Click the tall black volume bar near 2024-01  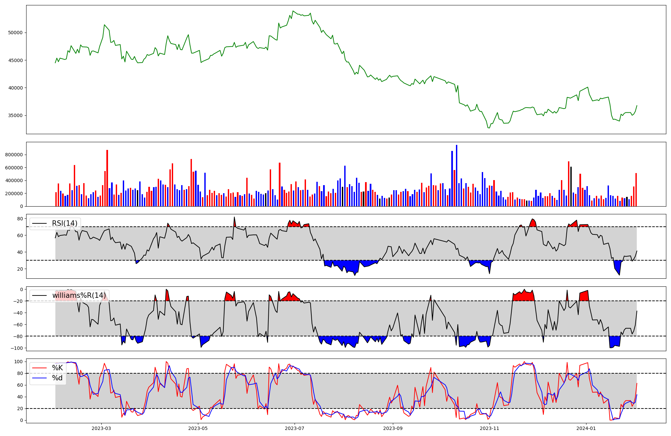tap(571, 186)
